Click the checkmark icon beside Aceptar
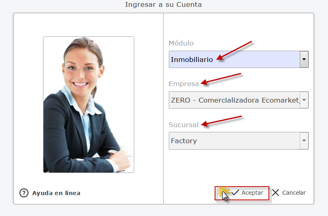This screenshot has width=328, height=216. [x=235, y=192]
